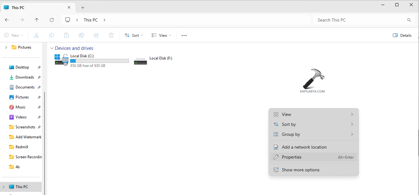Collapse the Devices and drives group
This screenshot has height=195, width=419.
52,48
